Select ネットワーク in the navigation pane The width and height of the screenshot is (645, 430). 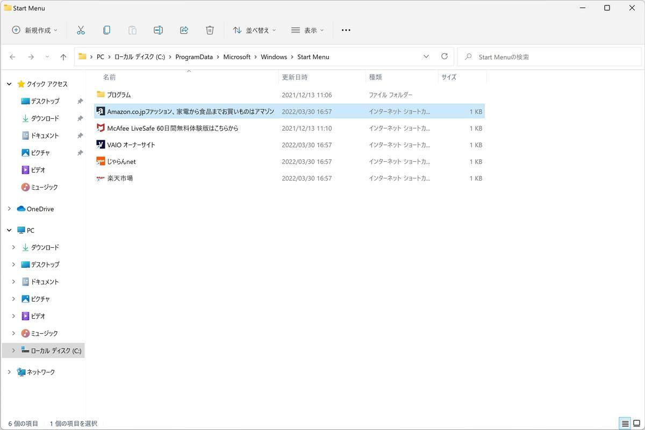[41, 372]
